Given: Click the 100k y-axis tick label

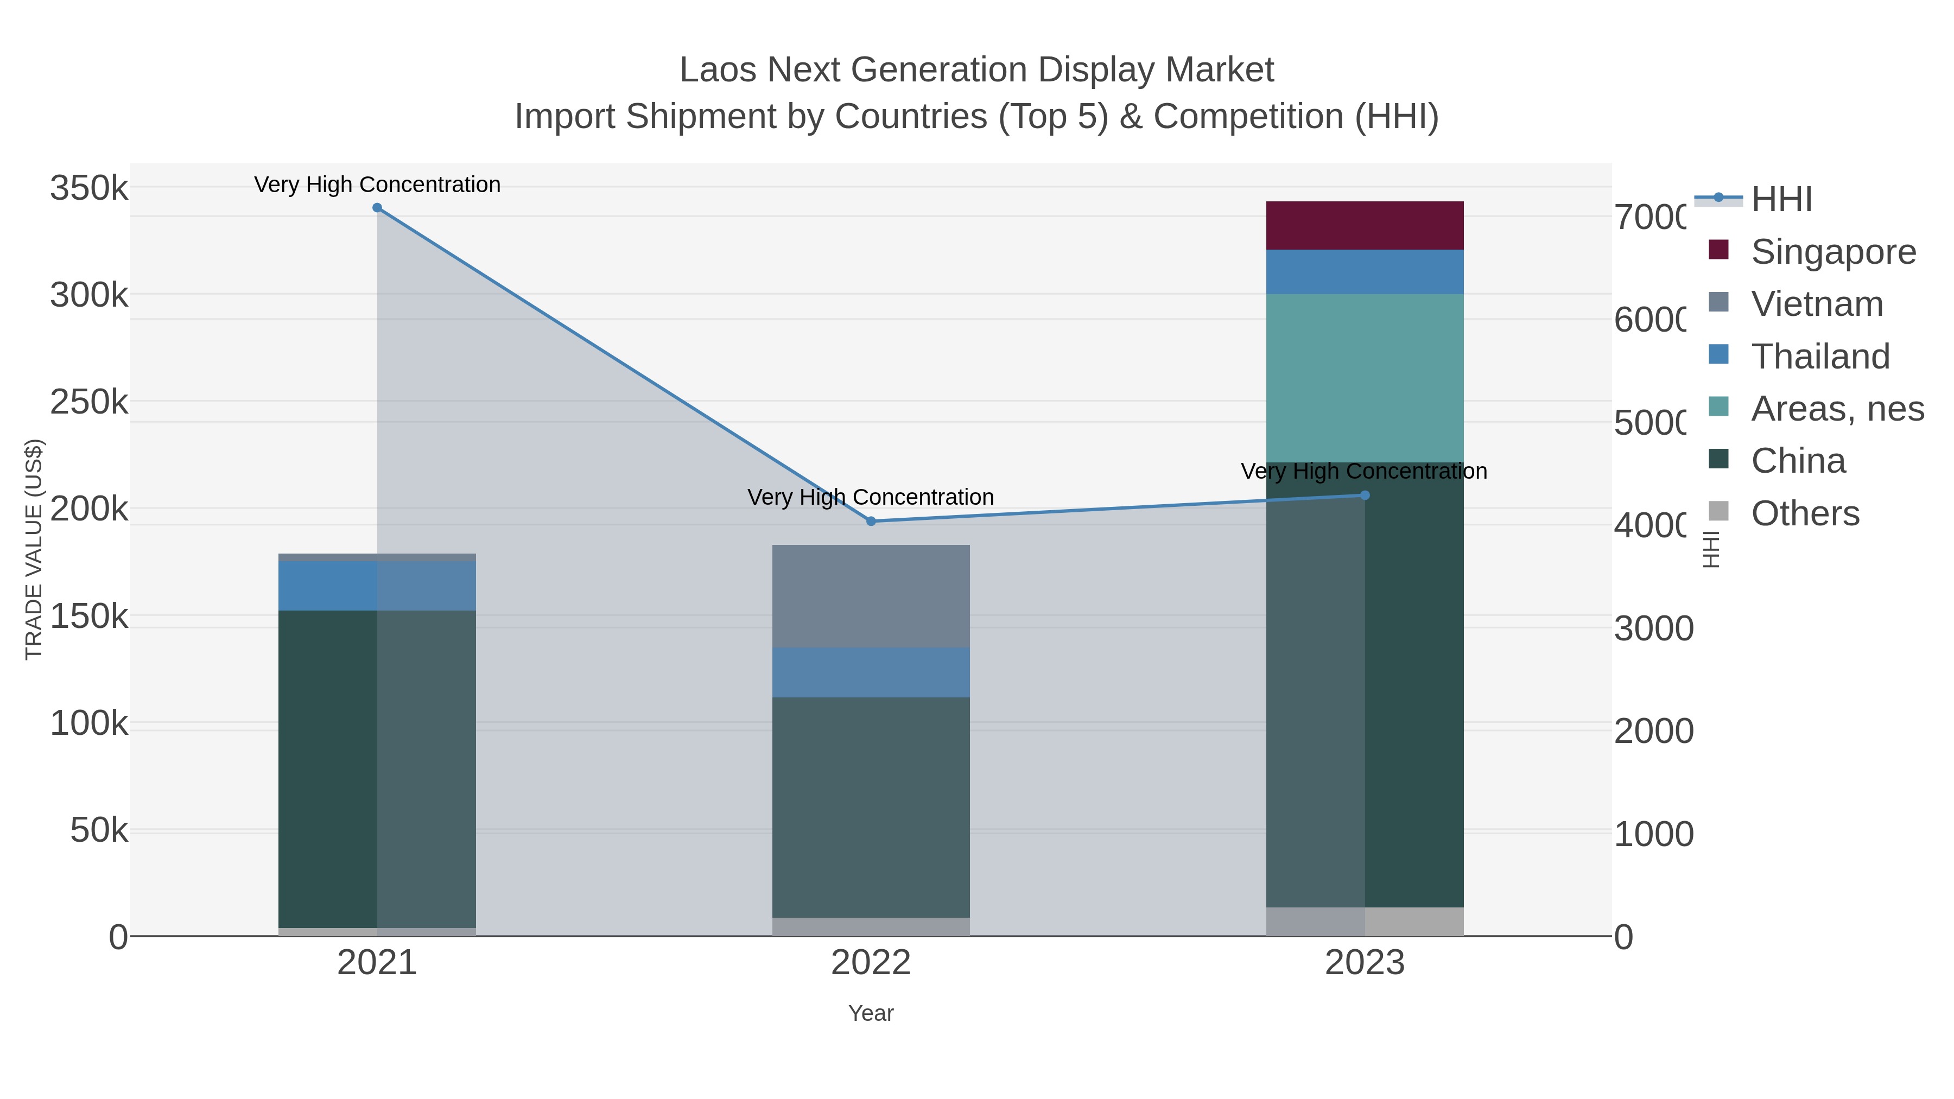Looking at the screenshot, I should tap(89, 723).
